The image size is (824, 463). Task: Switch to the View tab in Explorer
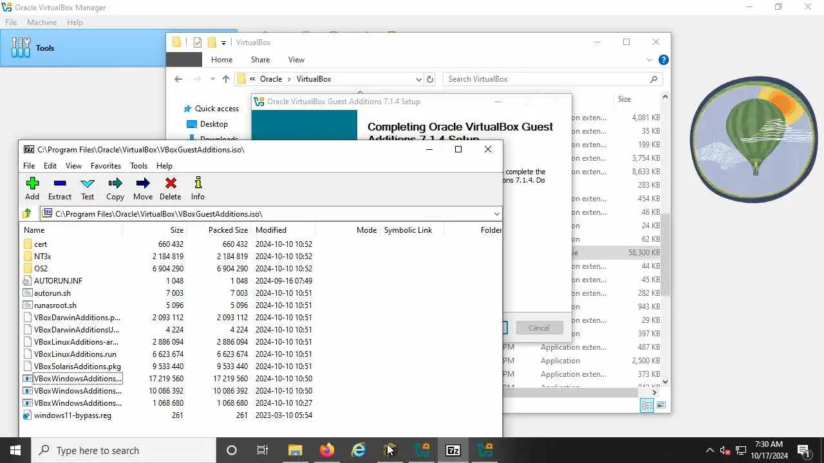coord(296,60)
